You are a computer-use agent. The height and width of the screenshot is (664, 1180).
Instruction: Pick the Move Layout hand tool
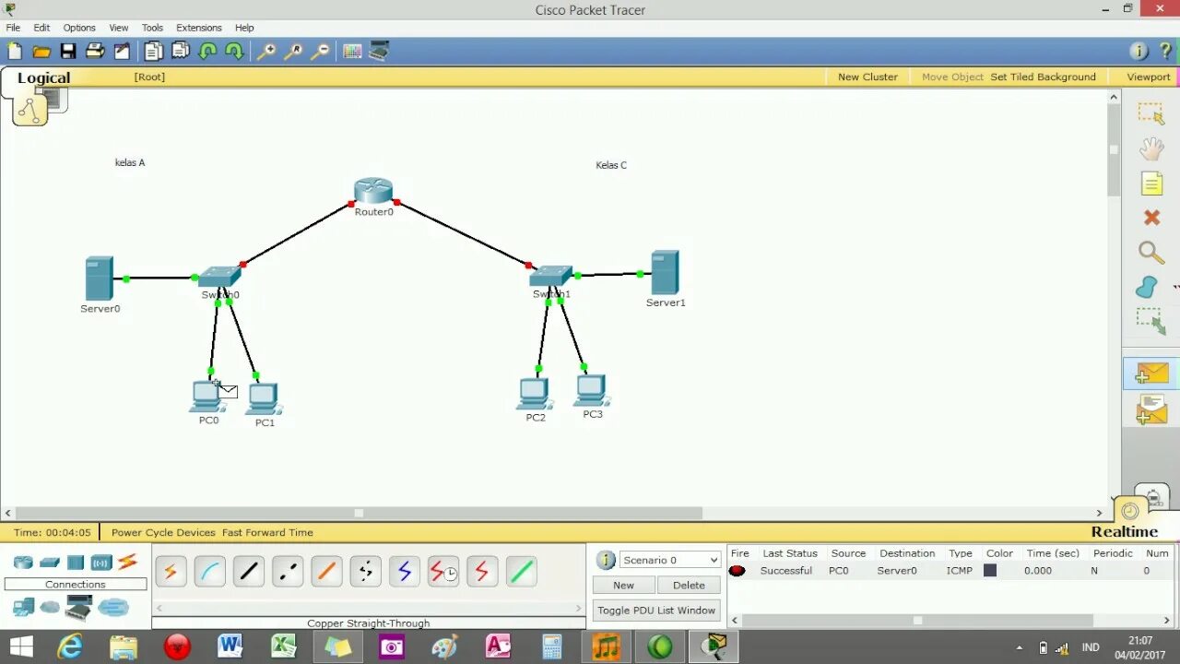(x=1151, y=148)
